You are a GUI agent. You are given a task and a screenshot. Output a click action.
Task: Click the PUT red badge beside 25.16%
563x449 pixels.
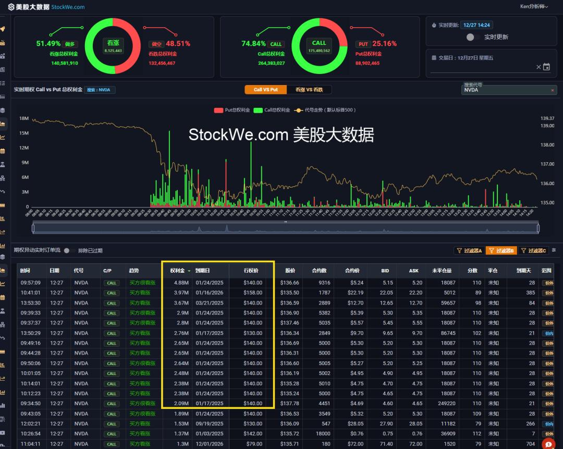[363, 44]
